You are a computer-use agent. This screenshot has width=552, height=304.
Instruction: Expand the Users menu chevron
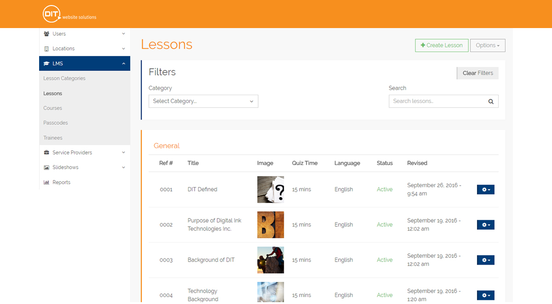pyautogui.click(x=123, y=34)
